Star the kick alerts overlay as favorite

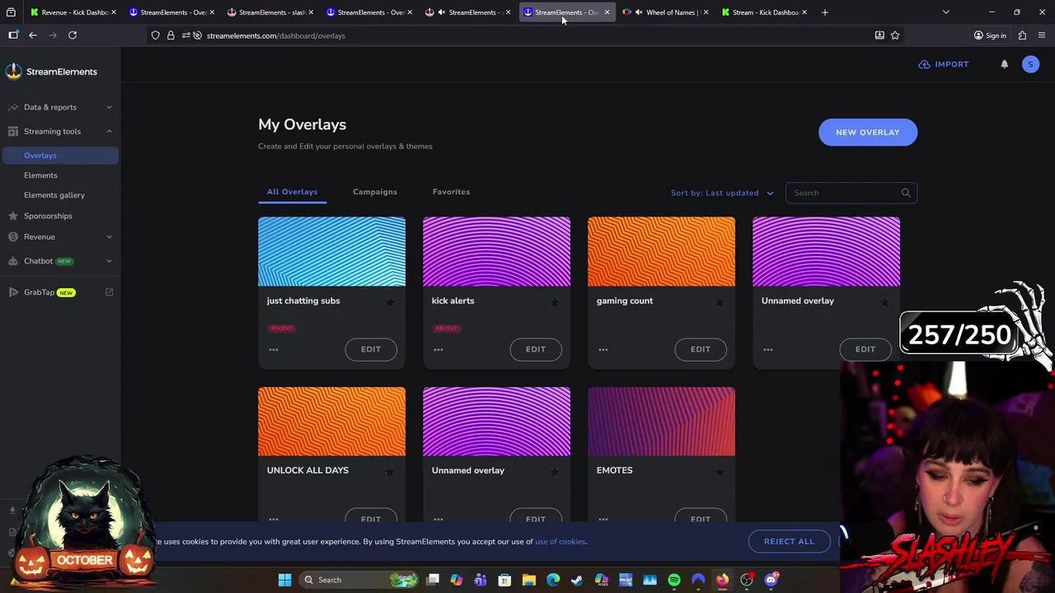[x=555, y=302]
